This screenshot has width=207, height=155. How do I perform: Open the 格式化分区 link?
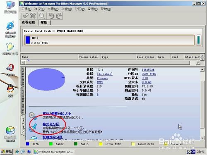[51, 124]
